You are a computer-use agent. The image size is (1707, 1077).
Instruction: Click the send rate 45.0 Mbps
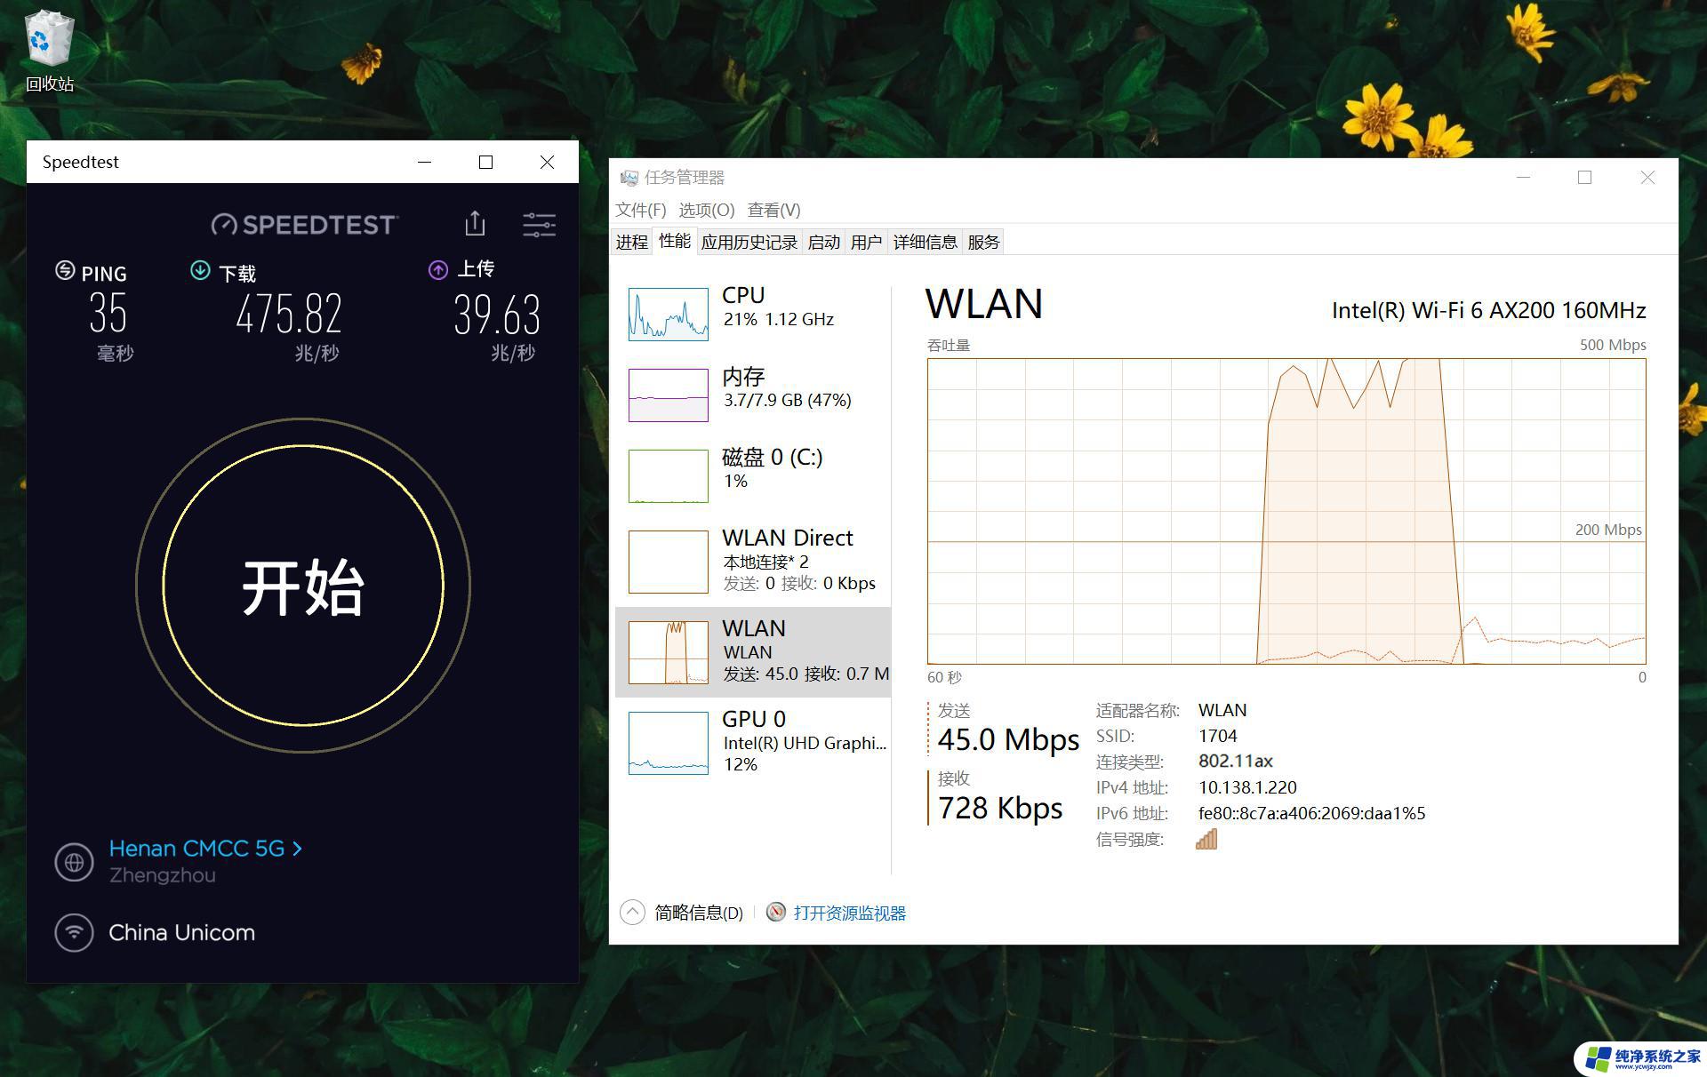click(x=1008, y=739)
